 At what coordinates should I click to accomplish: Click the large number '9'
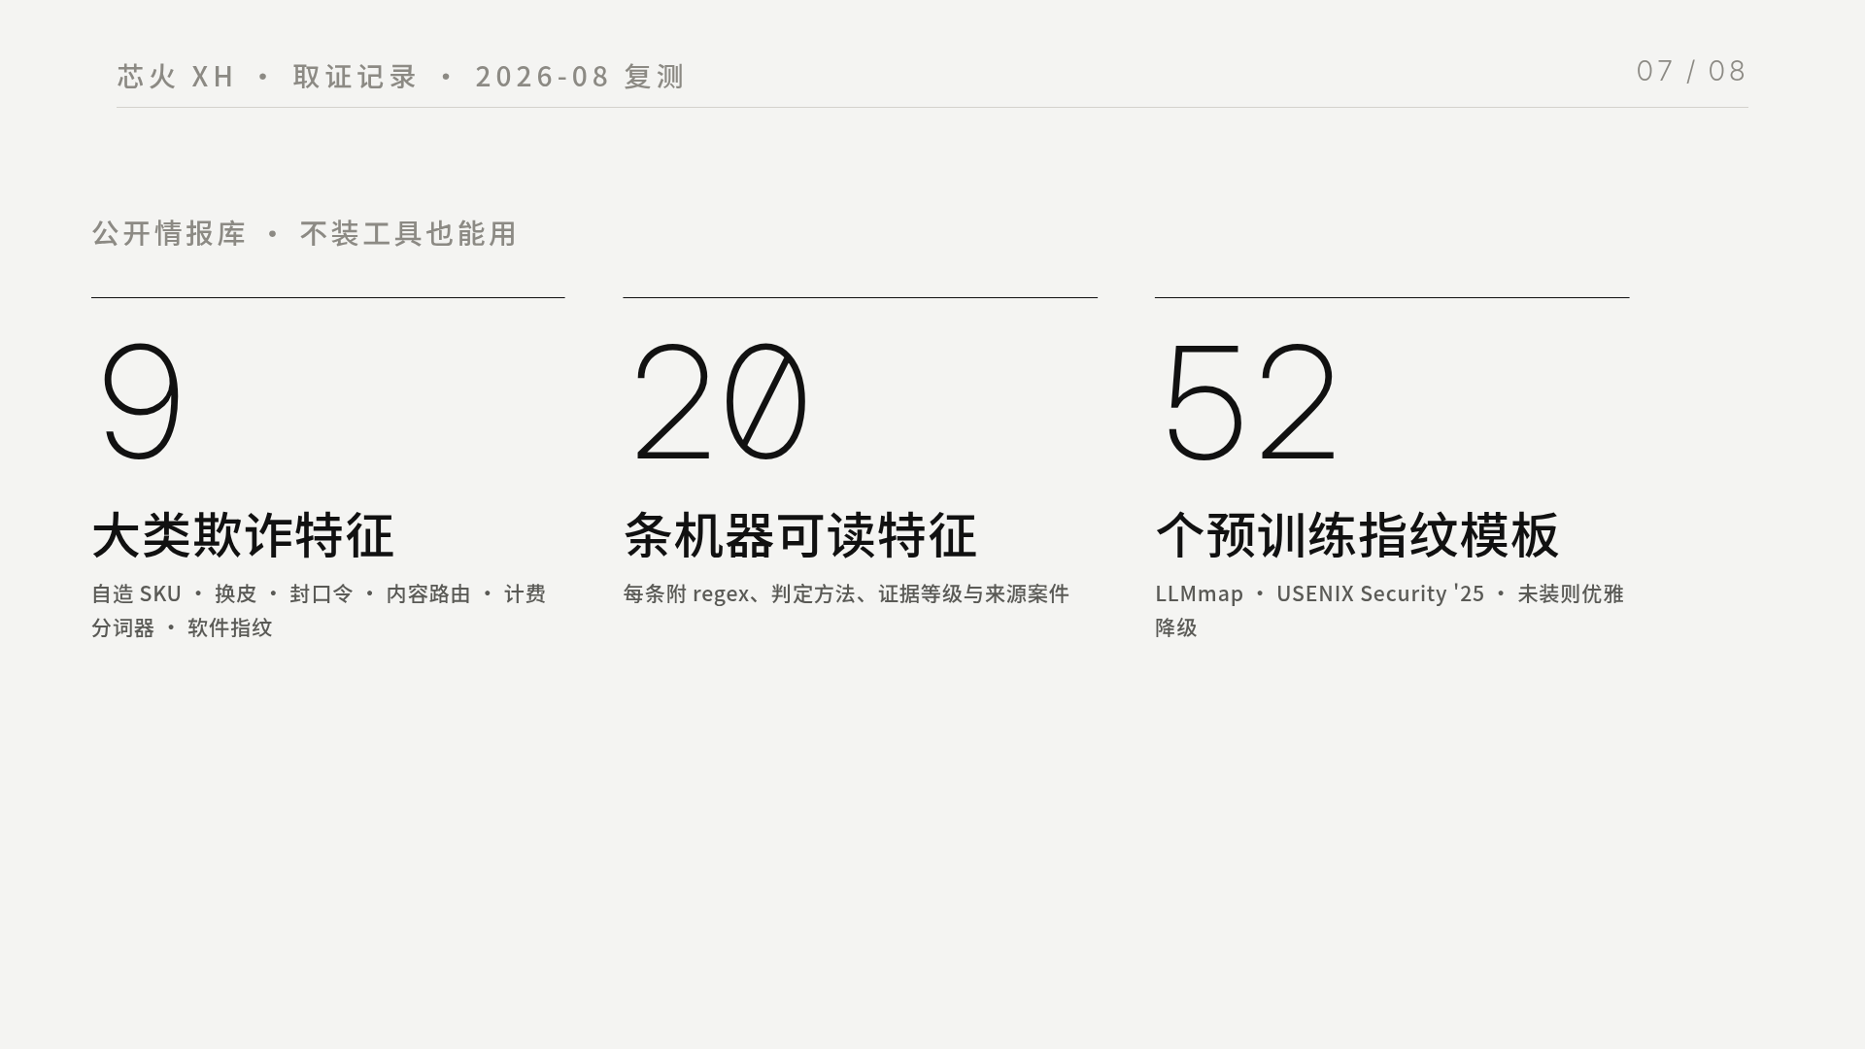click(x=142, y=401)
